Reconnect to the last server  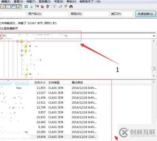click(47, 6)
